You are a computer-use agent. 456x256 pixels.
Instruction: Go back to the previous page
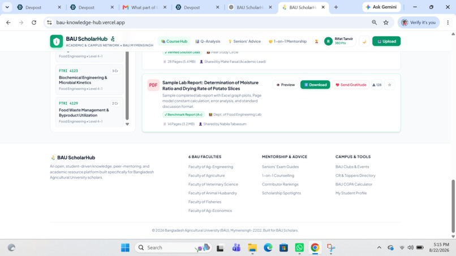[x=8, y=23]
